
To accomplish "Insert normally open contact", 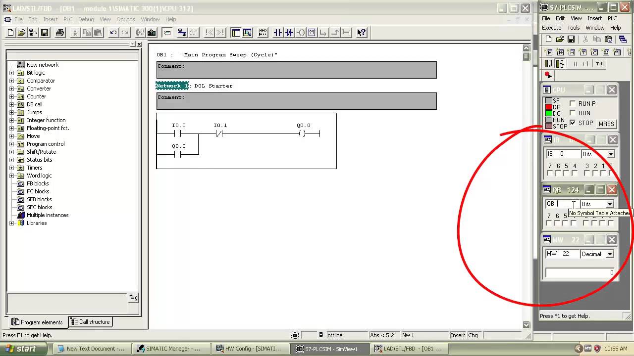I will [278, 33].
